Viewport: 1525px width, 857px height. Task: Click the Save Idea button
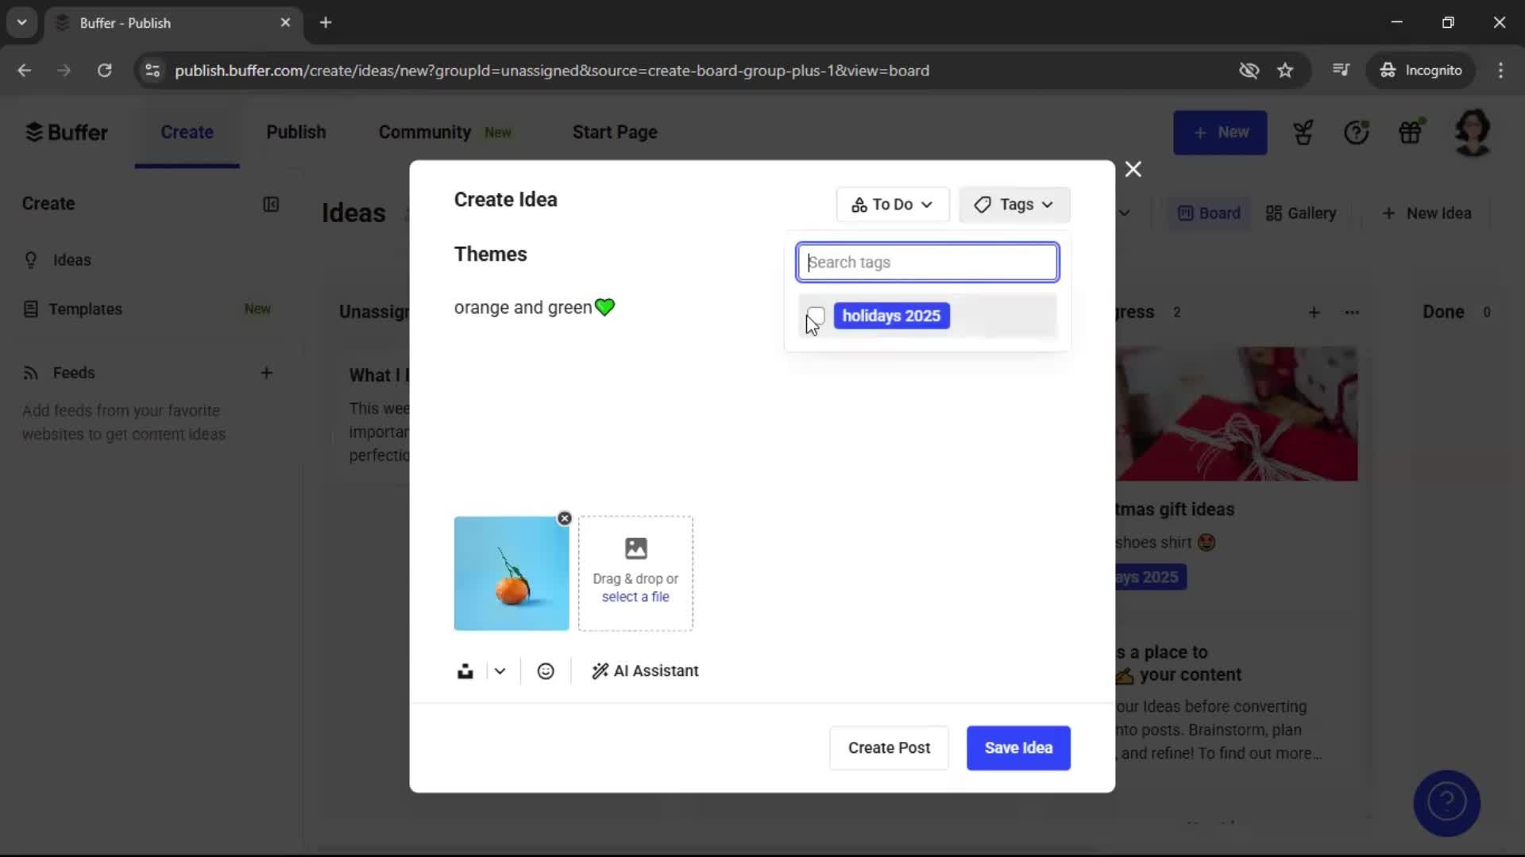1018,747
